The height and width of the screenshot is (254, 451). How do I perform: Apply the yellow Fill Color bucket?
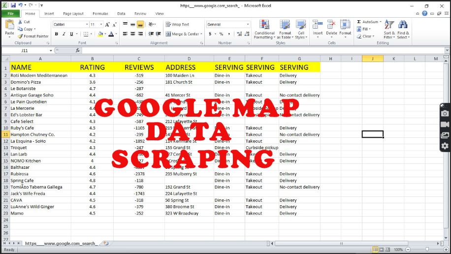100,34
